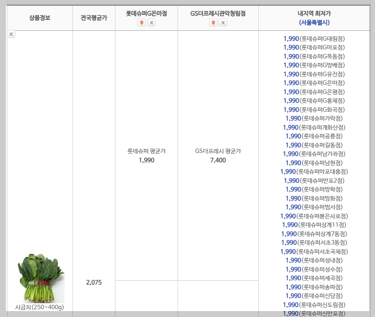This screenshot has width=375, height=317.
Task: Select 롯데슈퍼개화산점 lowest price entry
Action: tap(314, 127)
